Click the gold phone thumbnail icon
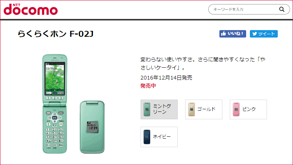Image resolution: width=293 pixels, height=165 pixels. (x=191, y=109)
